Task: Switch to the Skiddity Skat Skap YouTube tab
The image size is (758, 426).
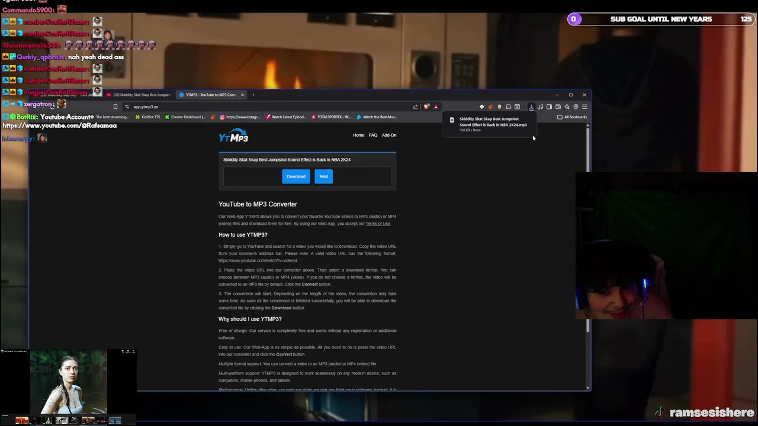Action: [139, 95]
